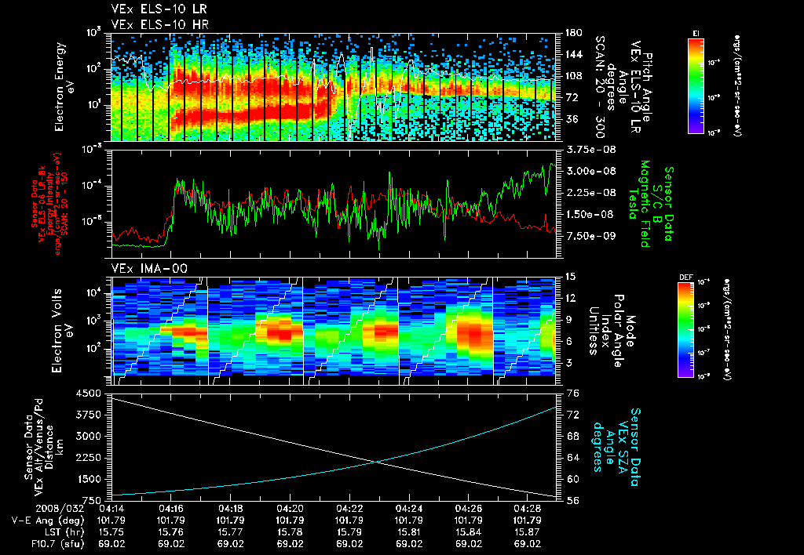804x555 pixels.
Task: Click the '2008/032' date label
Action: coord(60,509)
